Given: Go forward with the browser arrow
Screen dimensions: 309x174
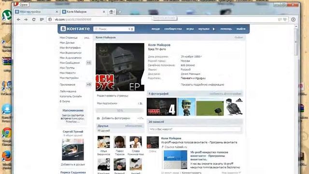Looking at the screenshot, I should tap(26, 19).
